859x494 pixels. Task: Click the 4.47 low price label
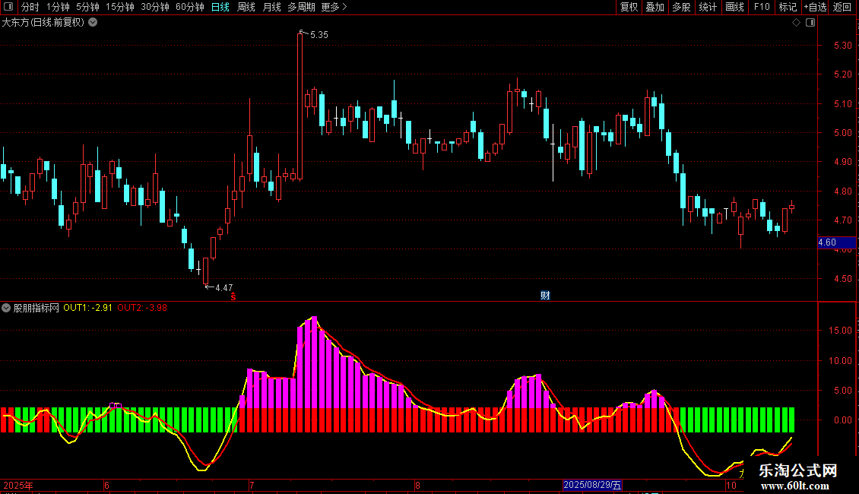[x=224, y=288]
